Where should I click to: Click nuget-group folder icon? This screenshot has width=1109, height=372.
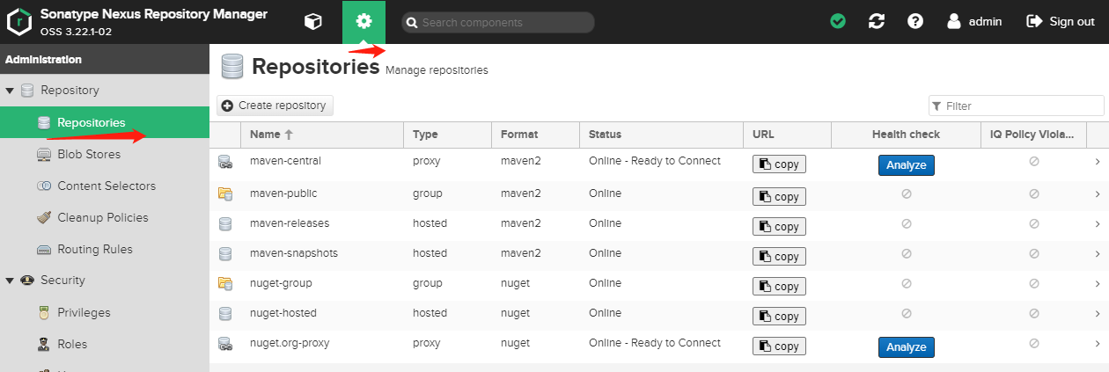[224, 283]
